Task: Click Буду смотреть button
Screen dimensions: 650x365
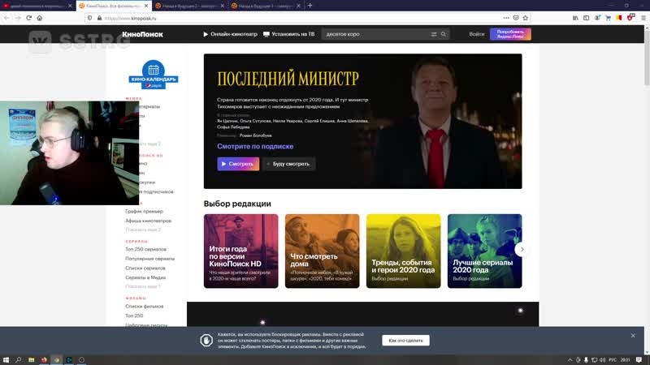Action: click(x=289, y=164)
